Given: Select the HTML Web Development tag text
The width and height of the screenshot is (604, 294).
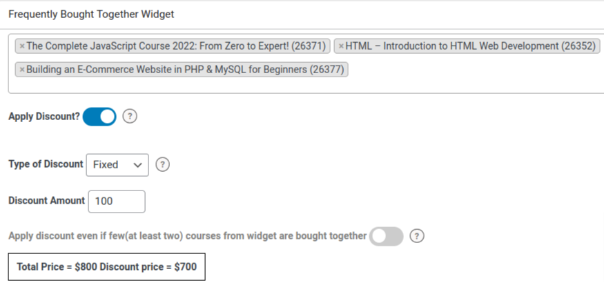Looking at the screenshot, I should pos(472,46).
